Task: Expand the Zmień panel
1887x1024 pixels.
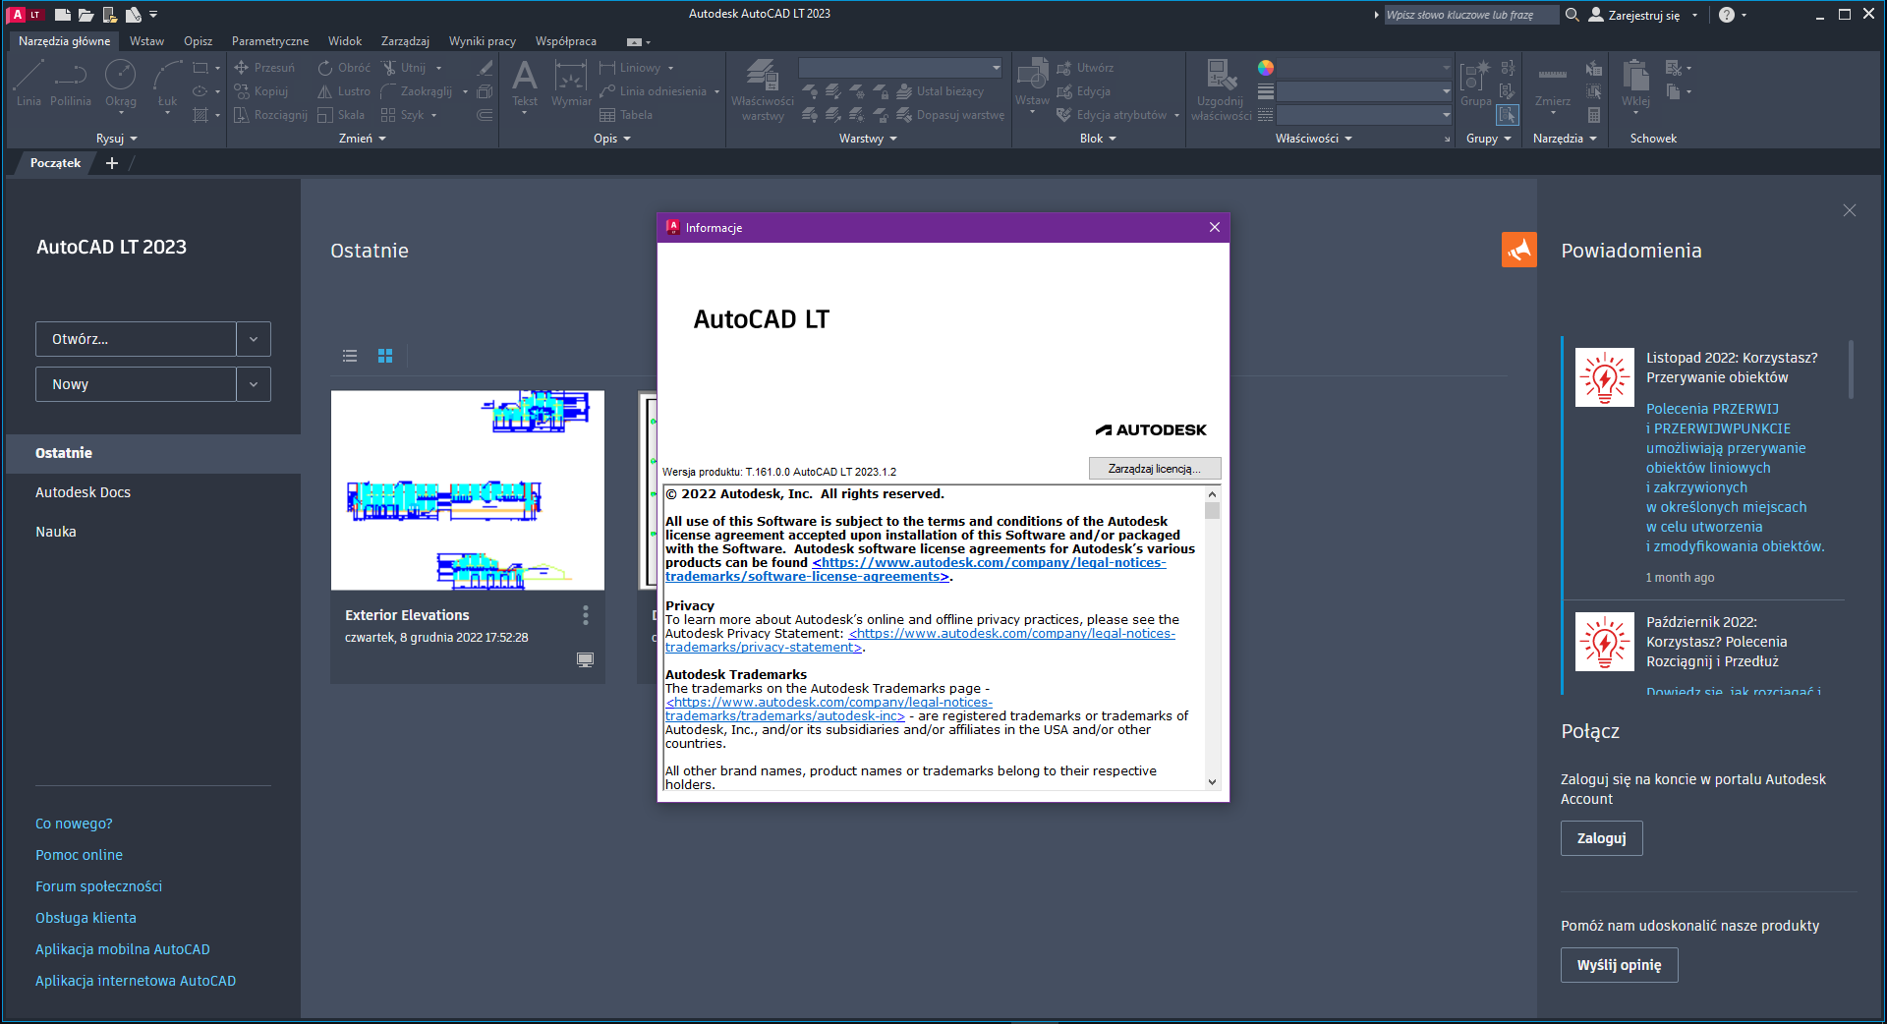Action: (x=363, y=139)
